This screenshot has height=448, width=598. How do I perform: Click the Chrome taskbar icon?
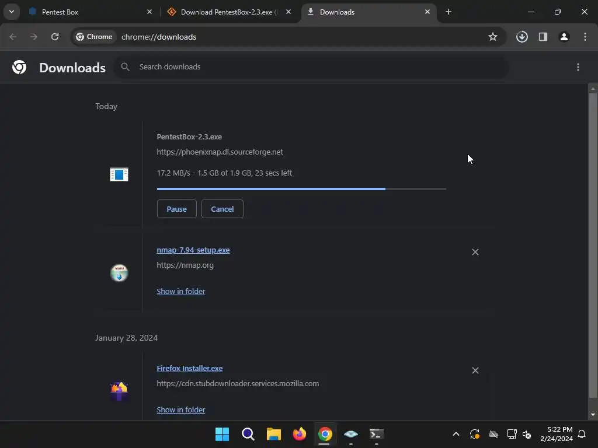tap(325, 434)
